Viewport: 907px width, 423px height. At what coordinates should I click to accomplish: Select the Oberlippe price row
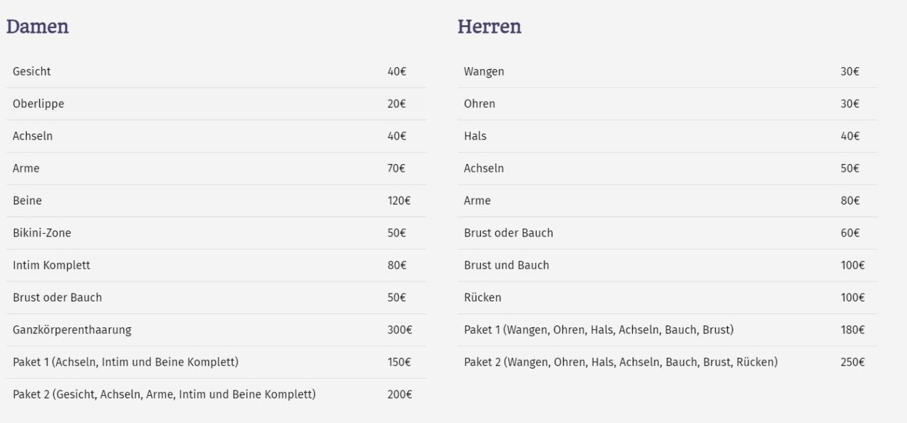point(216,104)
